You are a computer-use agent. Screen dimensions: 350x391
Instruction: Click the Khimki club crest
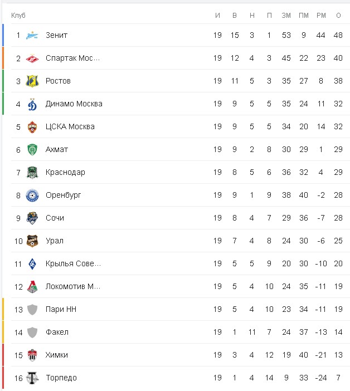pyautogui.click(x=33, y=355)
